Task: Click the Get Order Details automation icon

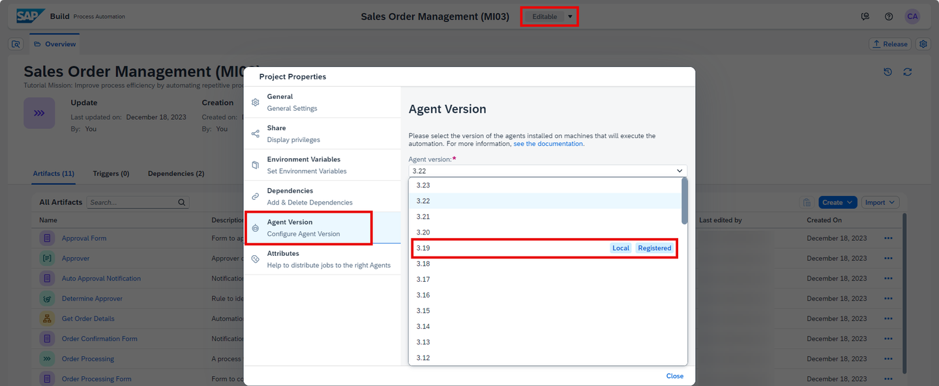Action: coord(47,319)
